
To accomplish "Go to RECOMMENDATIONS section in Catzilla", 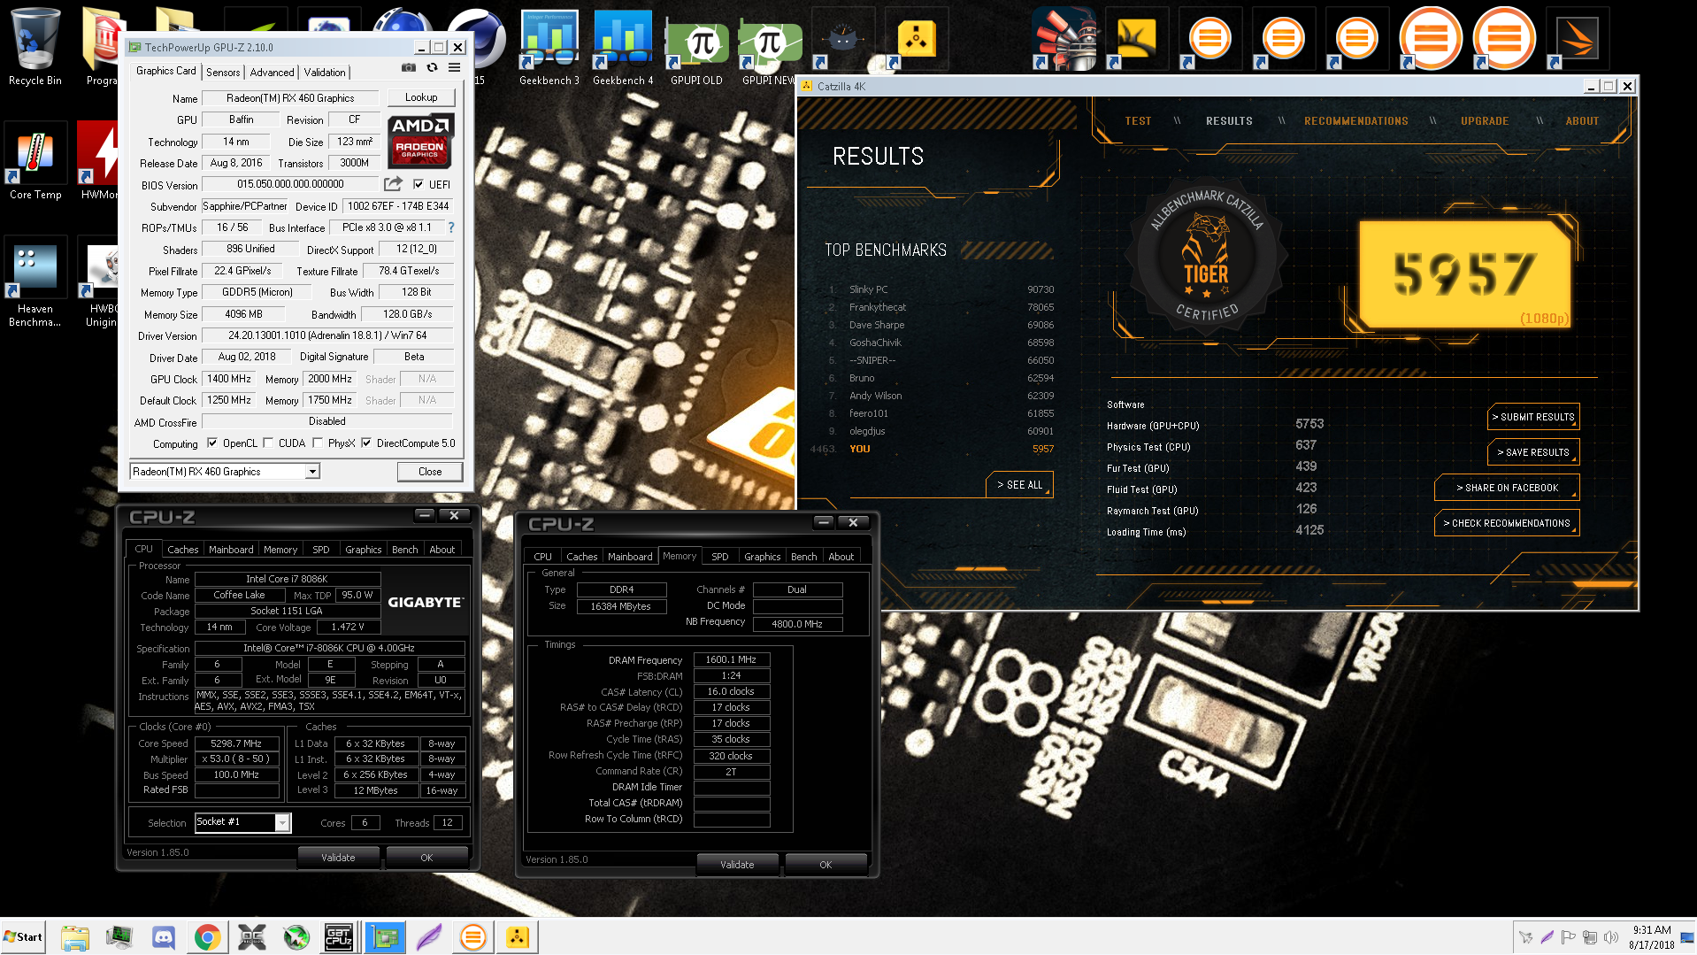I will (1355, 121).
